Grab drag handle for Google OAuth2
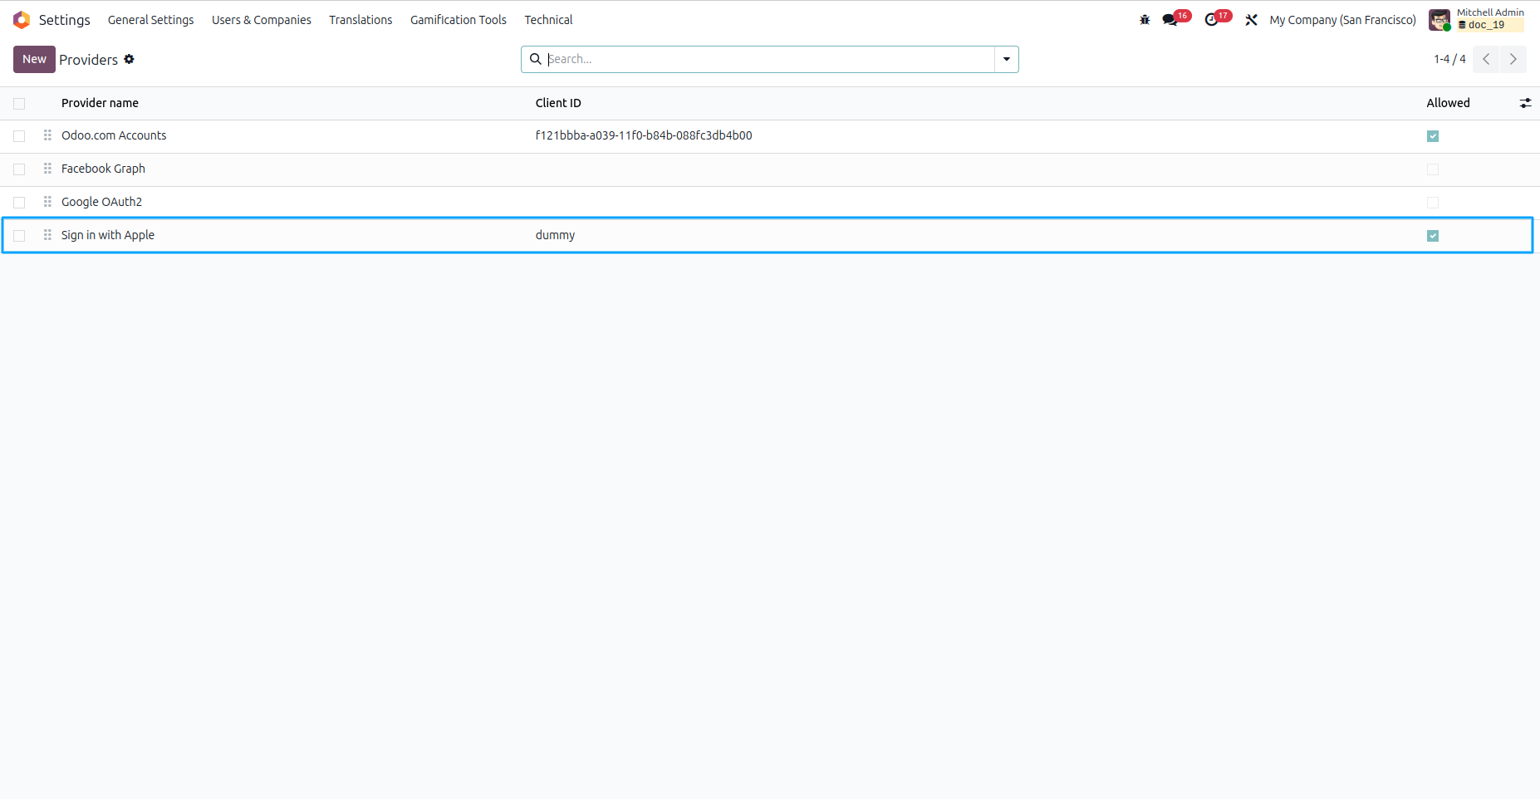 pyautogui.click(x=47, y=202)
